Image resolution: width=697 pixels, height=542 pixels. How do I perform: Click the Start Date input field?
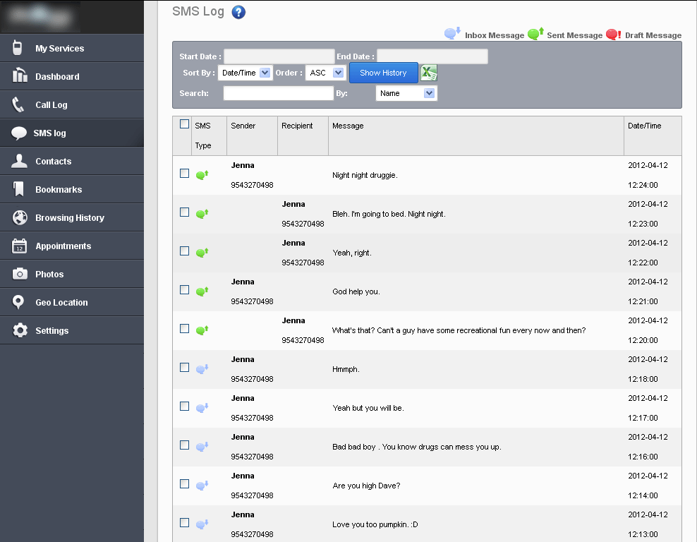[279, 56]
